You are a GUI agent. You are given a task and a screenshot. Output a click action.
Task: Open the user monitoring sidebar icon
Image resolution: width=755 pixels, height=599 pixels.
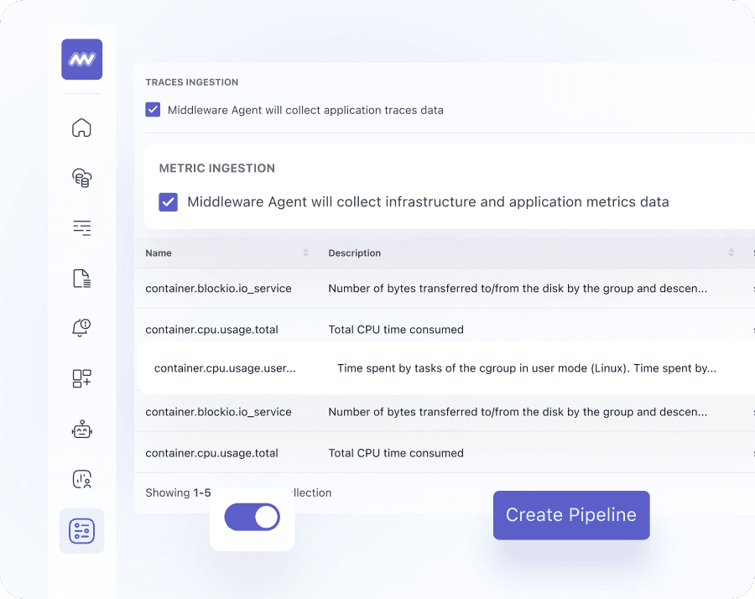coord(82,480)
